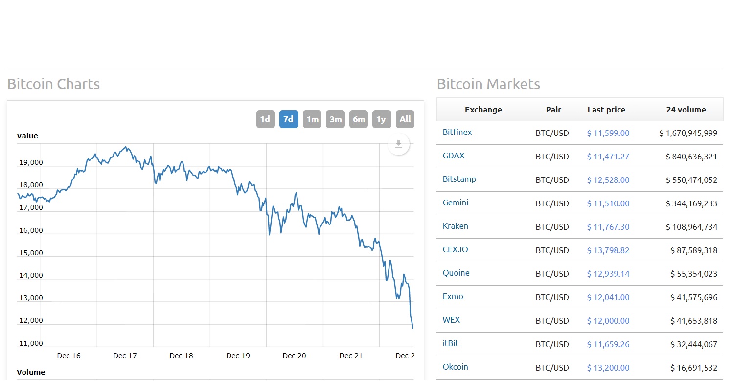Sort by the 24 volume column header

tap(686, 110)
